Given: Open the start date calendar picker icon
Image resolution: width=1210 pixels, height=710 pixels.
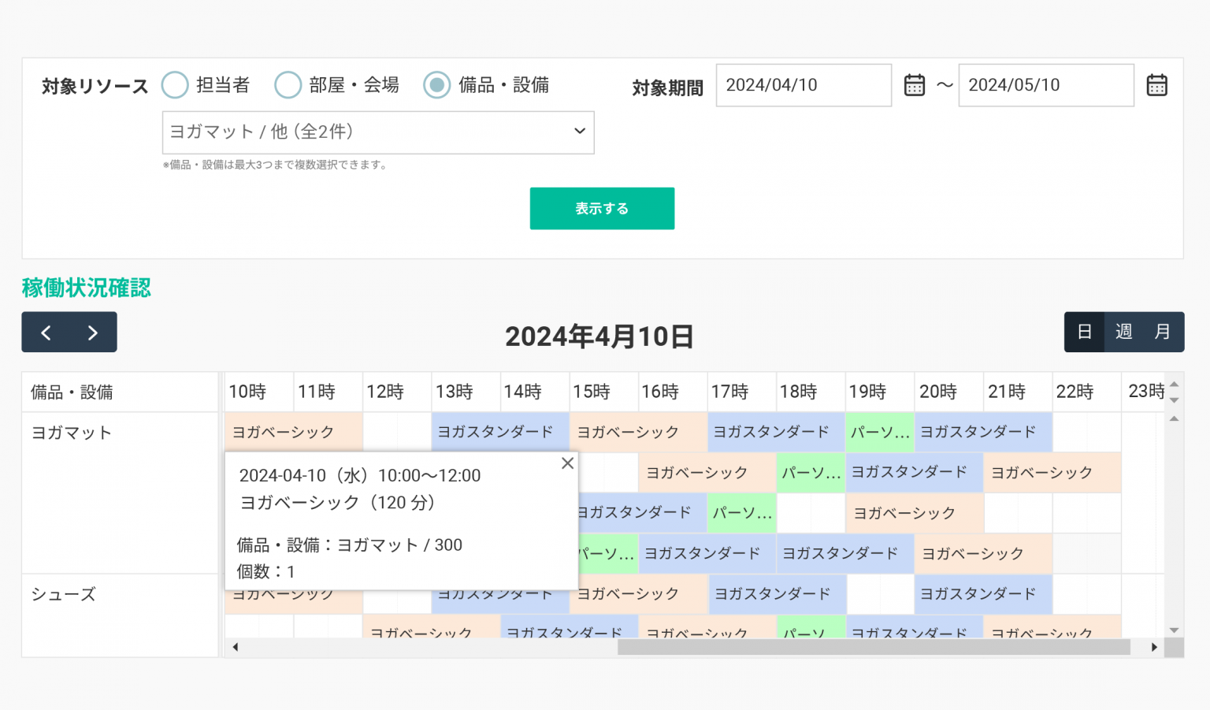Looking at the screenshot, I should click(914, 85).
